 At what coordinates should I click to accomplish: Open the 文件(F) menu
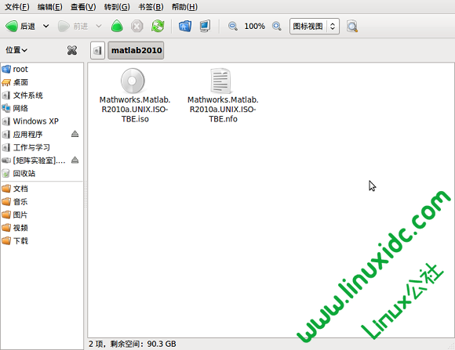17,7
